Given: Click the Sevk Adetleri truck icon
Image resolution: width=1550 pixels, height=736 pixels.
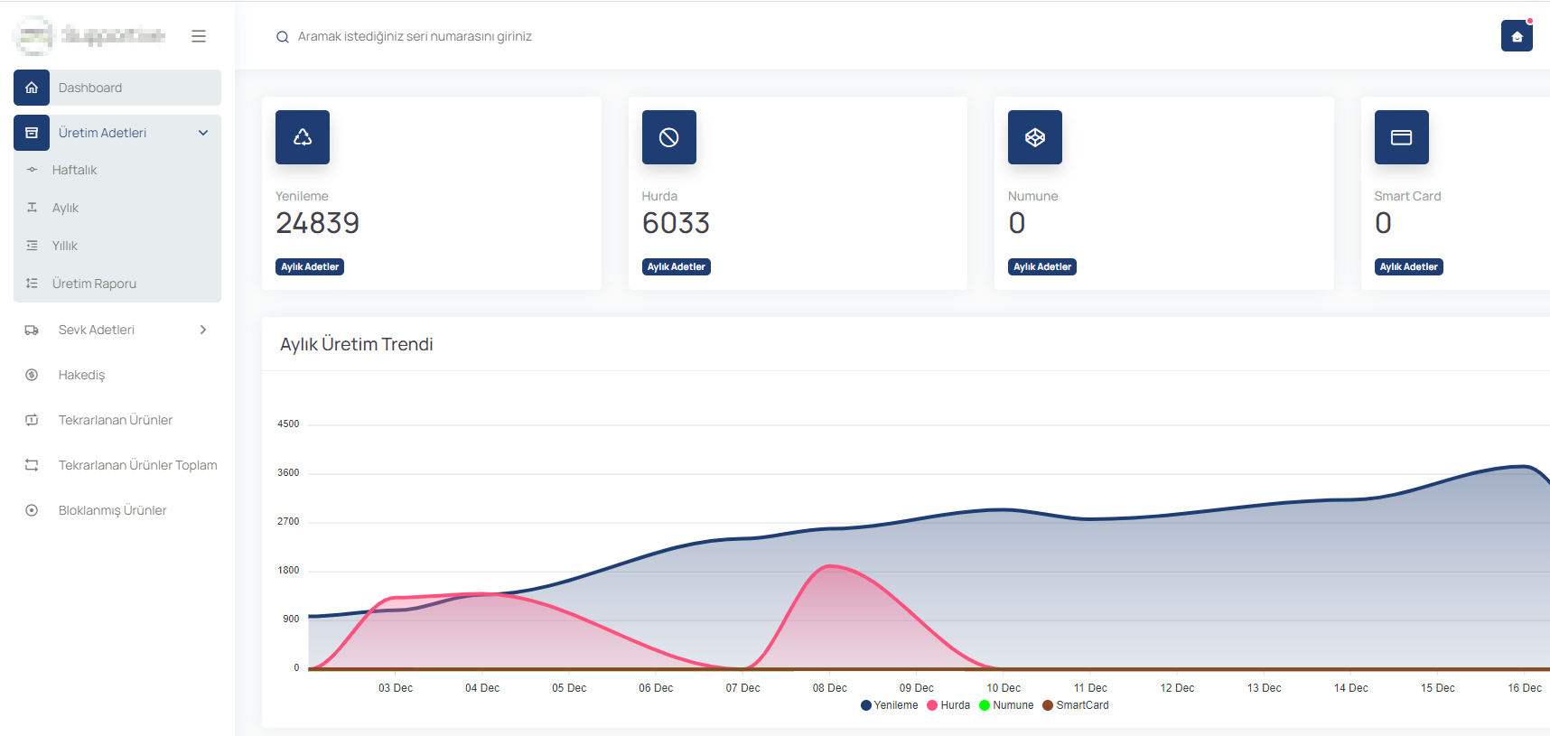Looking at the screenshot, I should click(x=32, y=330).
